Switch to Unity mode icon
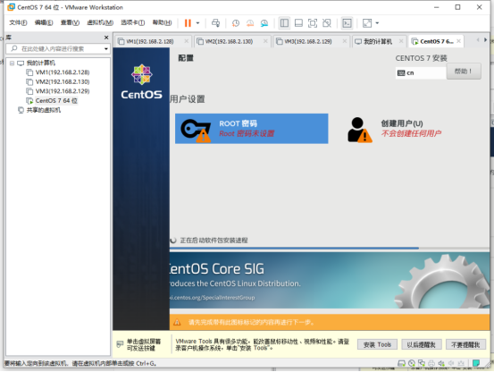Screen dimensions: 494x372 (x=327, y=23)
